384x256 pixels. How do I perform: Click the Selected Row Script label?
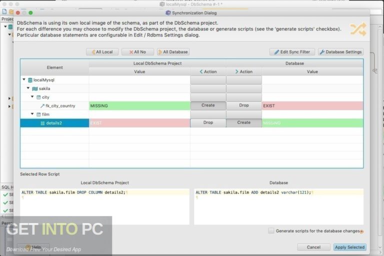pos(39,174)
